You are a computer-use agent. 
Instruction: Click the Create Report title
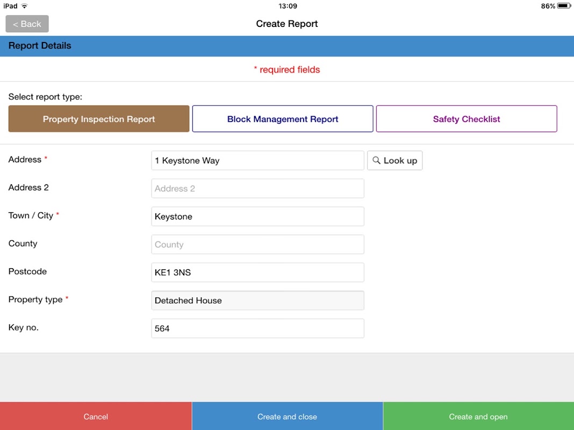(x=286, y=24)
